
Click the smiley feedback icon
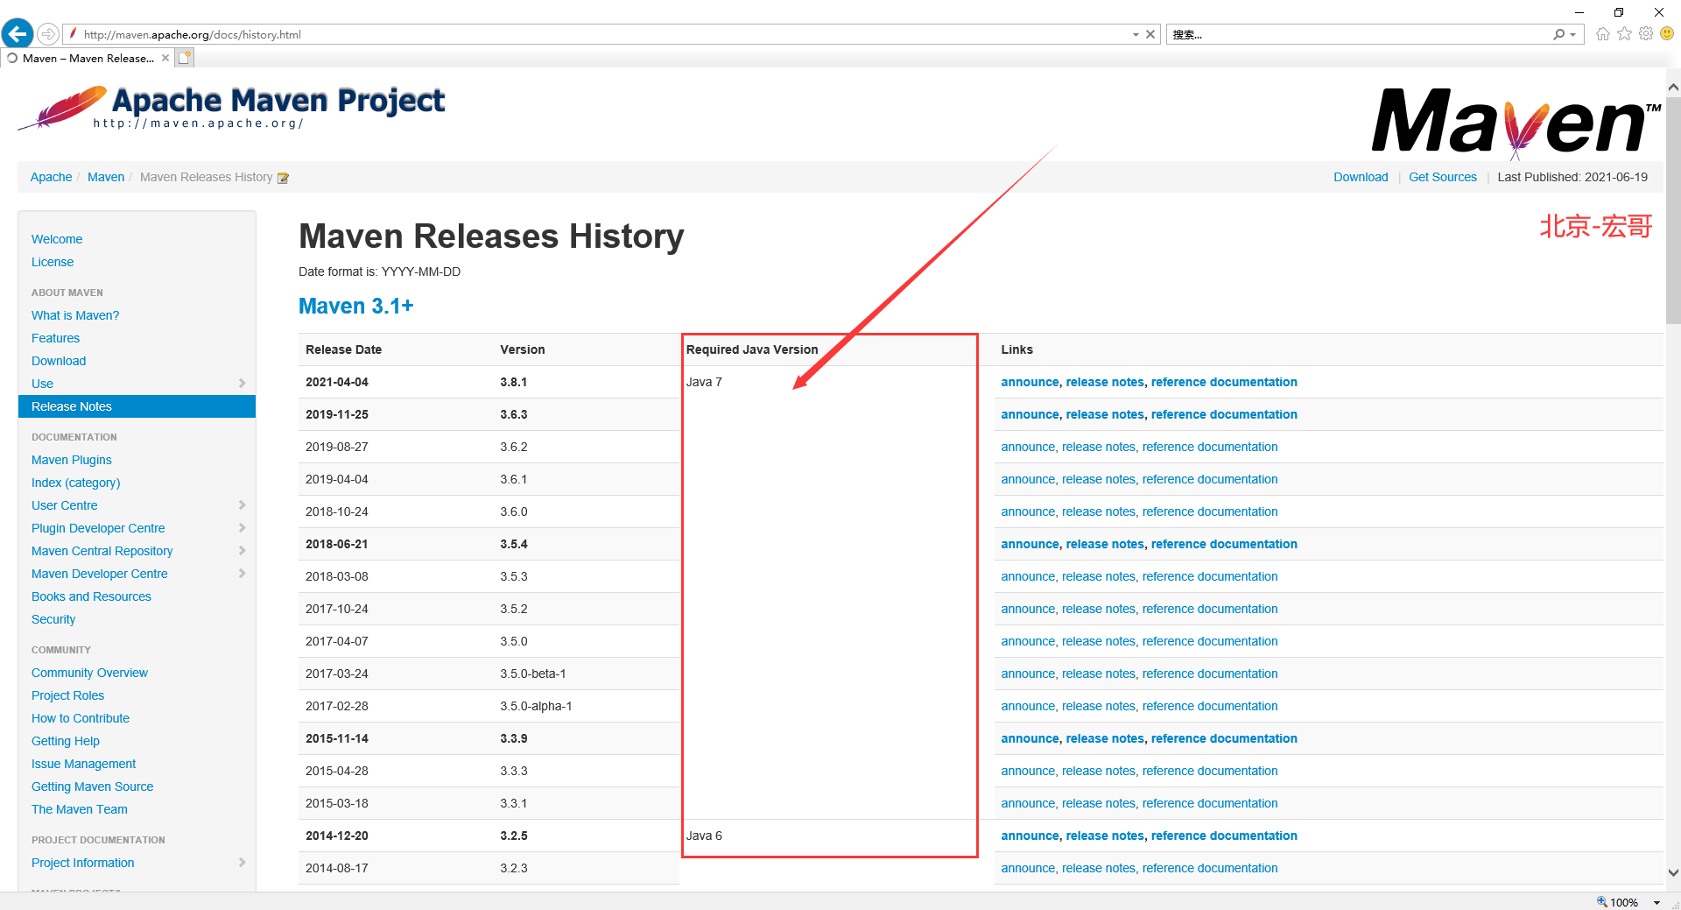[x=1667, y=33]
